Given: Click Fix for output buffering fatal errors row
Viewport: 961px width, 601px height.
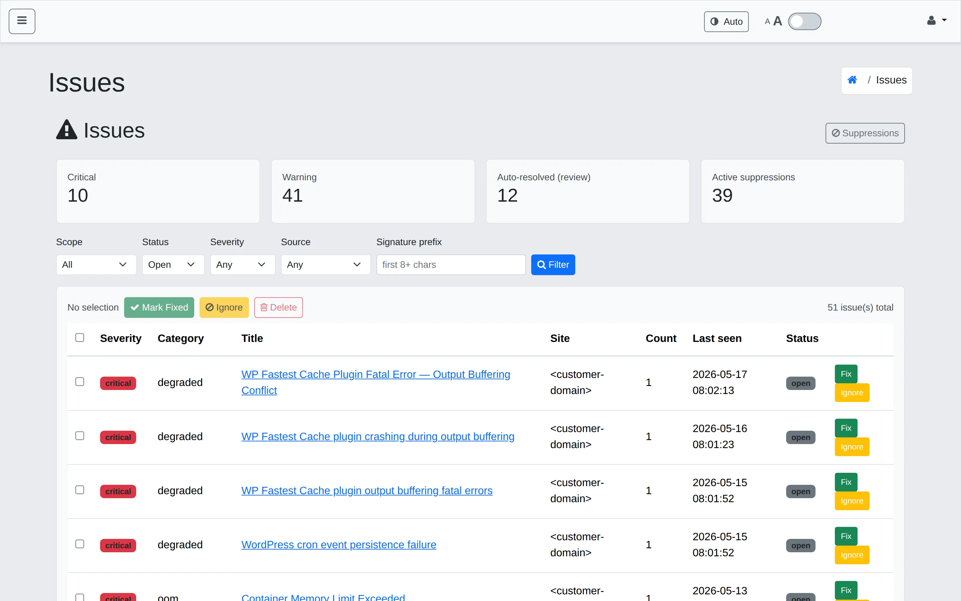Looking at the screenshot, I should 846,482.
